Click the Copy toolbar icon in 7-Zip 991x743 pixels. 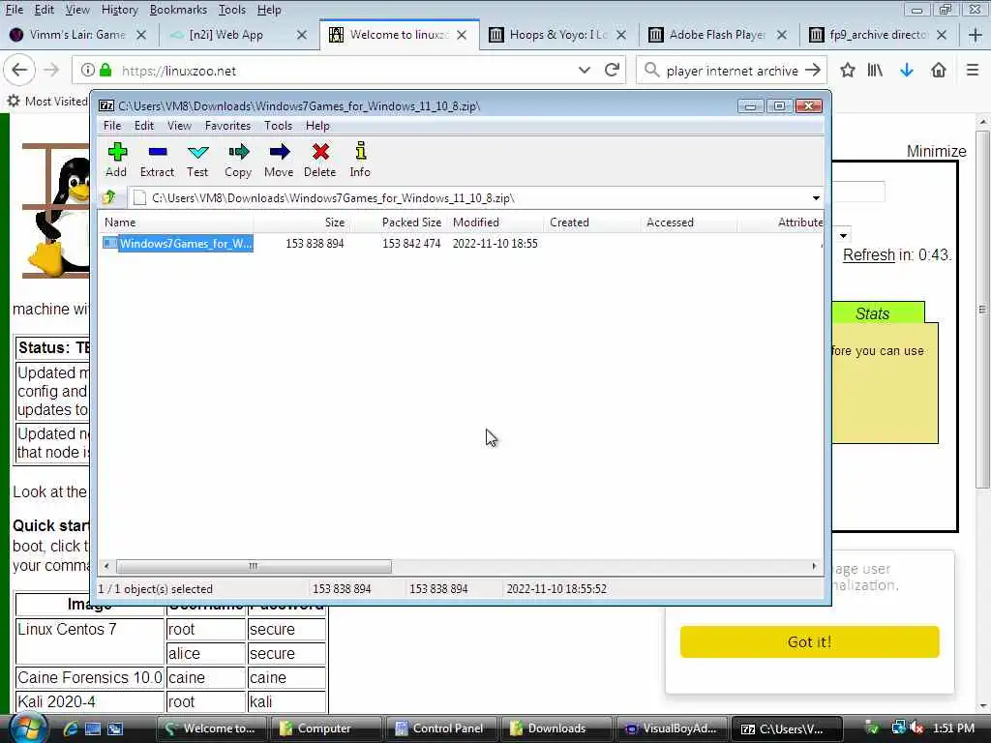238,160
